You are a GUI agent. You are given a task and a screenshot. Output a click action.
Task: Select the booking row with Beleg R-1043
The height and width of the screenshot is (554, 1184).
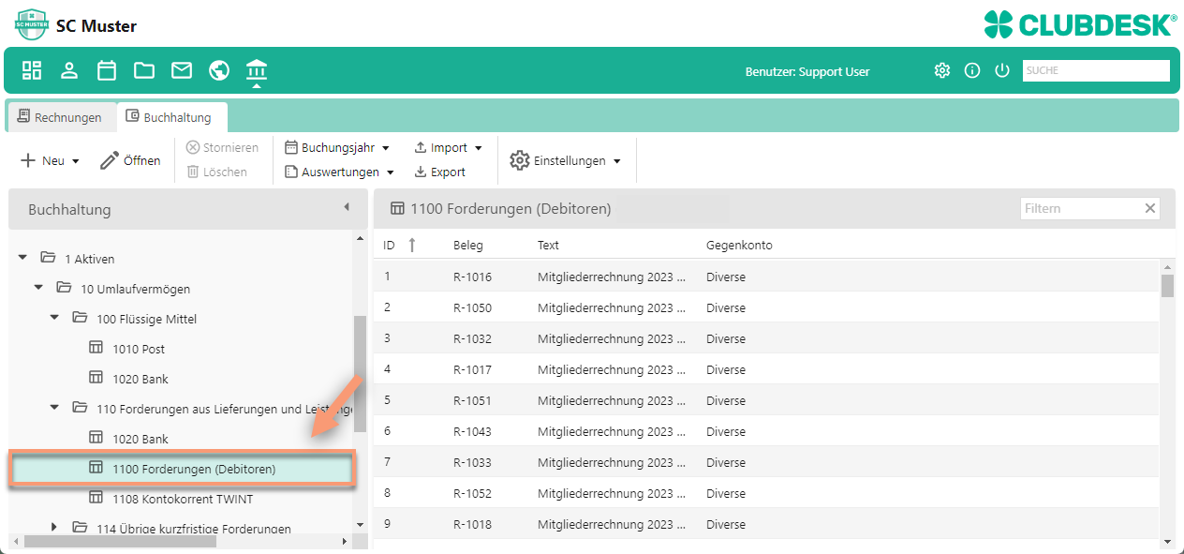[766, 431]
